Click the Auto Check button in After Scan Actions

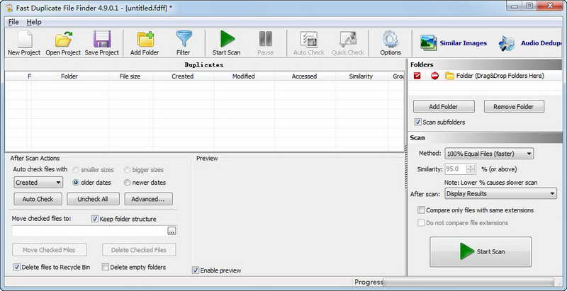coord(38,199)
